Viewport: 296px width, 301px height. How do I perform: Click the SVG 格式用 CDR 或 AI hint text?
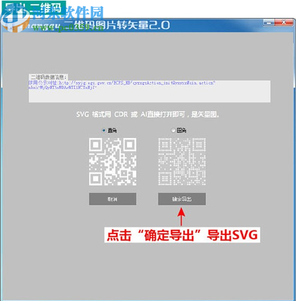(148, 115)
